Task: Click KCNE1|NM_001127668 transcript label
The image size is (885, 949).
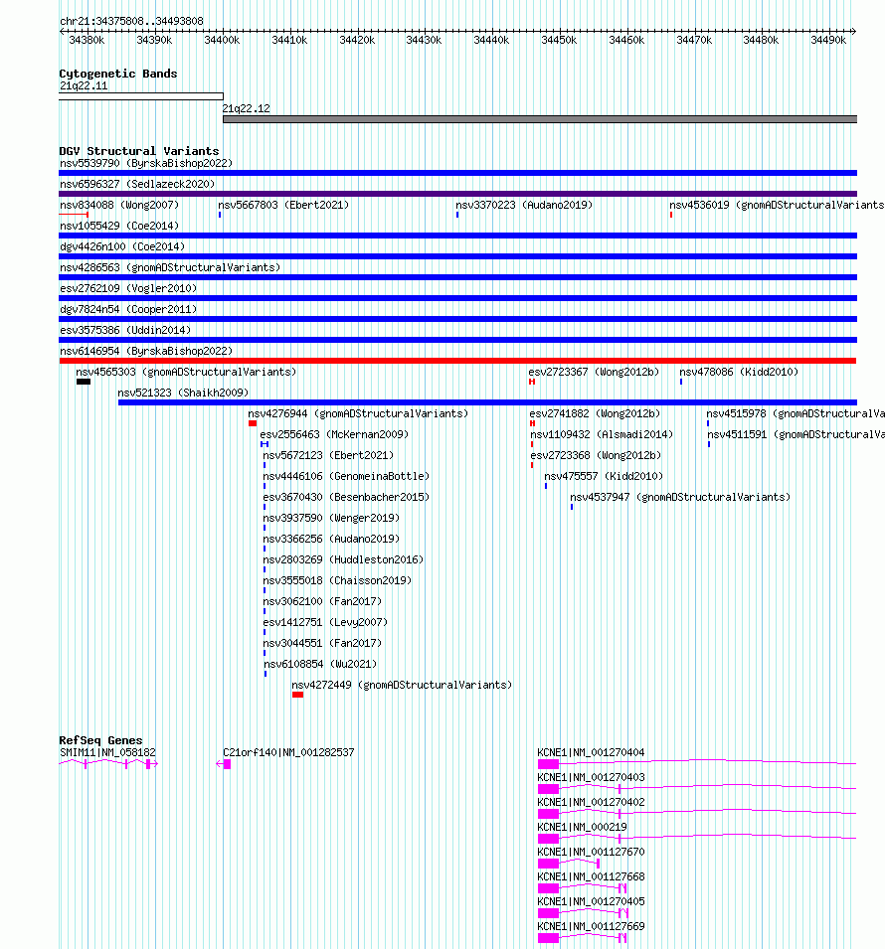Action: click(x=592, y=877)
